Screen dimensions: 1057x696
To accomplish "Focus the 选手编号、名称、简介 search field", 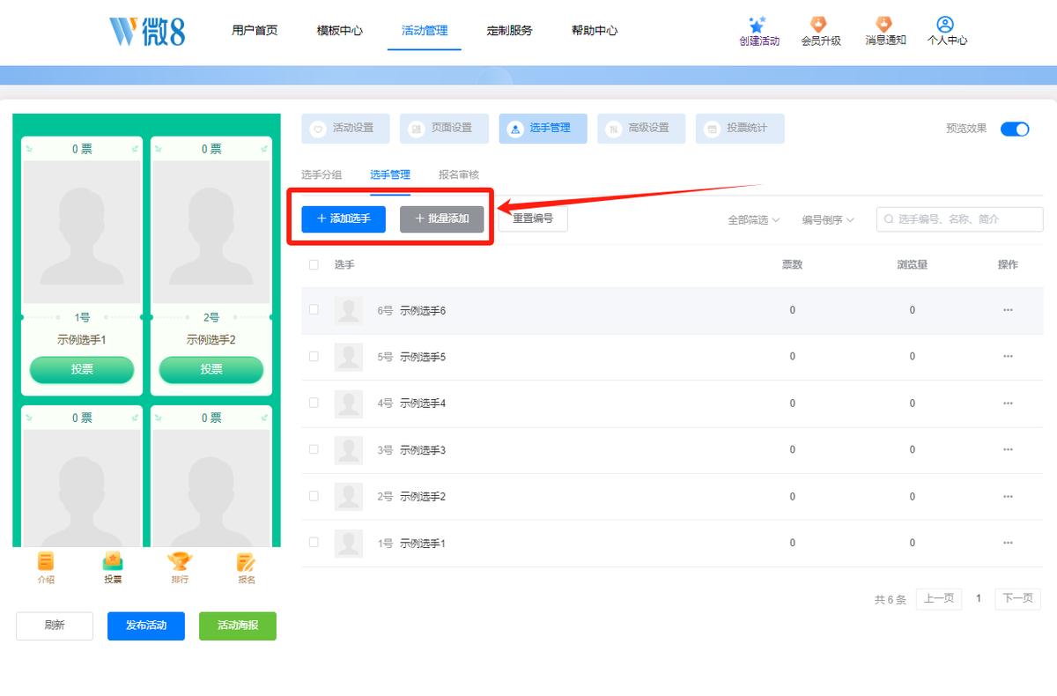I will coord(960,219).
